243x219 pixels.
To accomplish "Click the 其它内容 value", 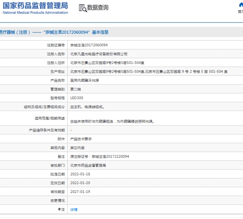I will click(77, 148).
